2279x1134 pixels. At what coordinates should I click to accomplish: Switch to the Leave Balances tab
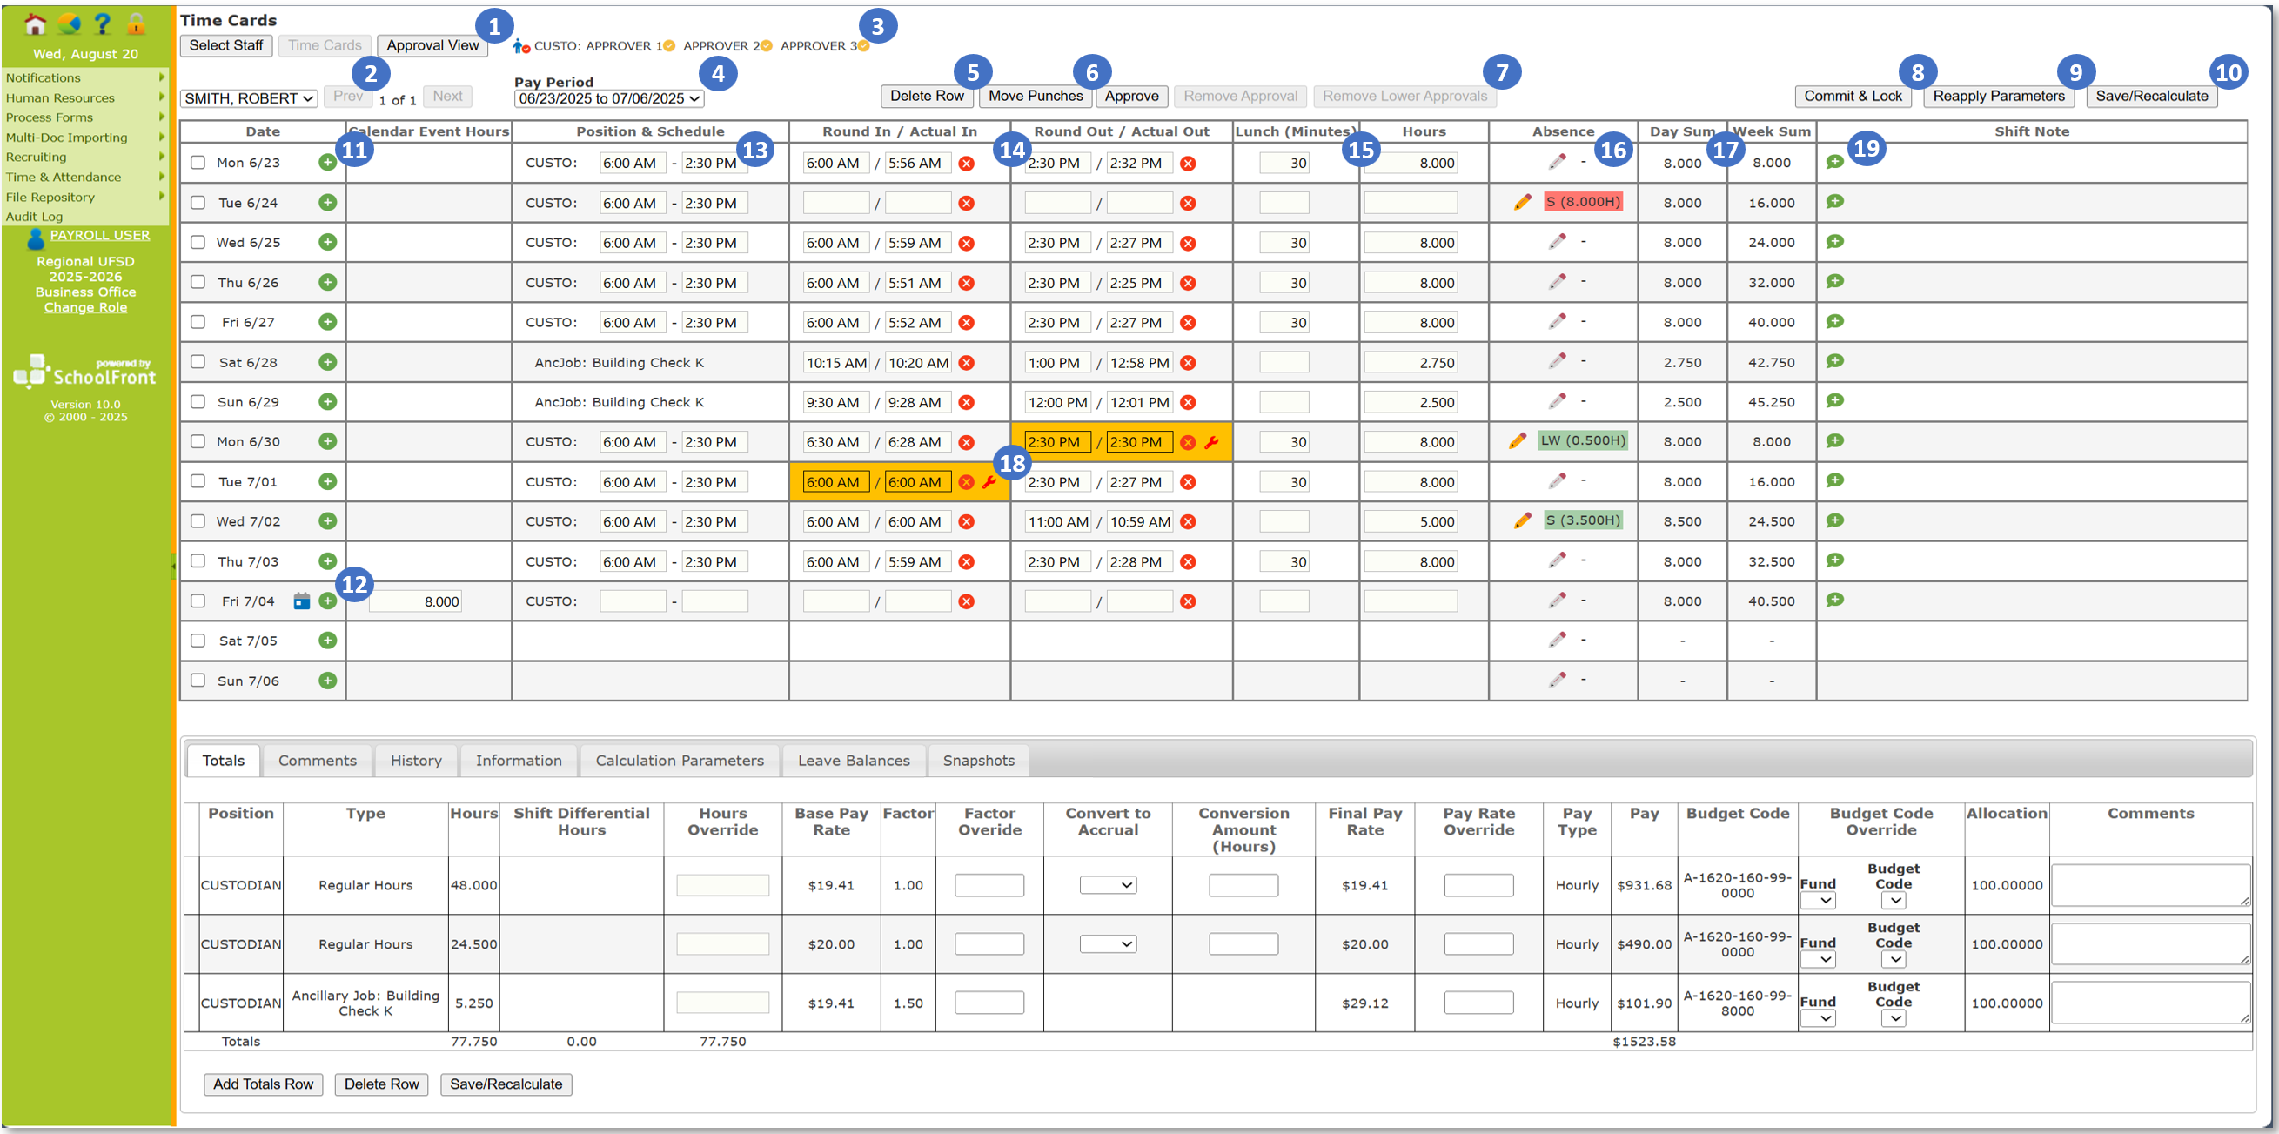853,761
